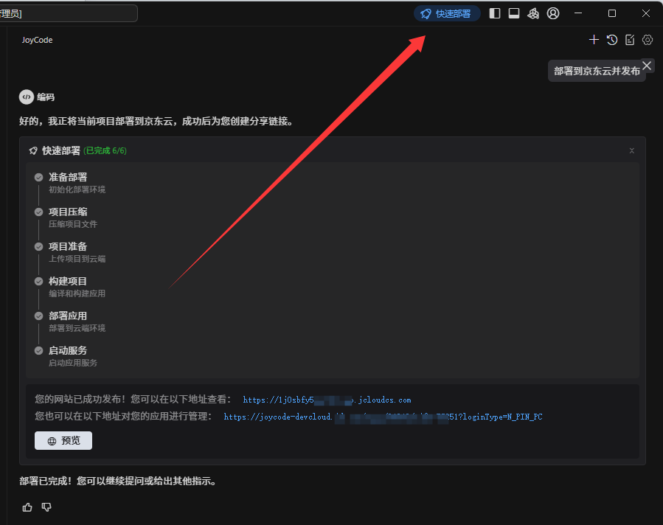663x525 pixels.
Task: Close the 快速部署 progress card
Action: 632,151
